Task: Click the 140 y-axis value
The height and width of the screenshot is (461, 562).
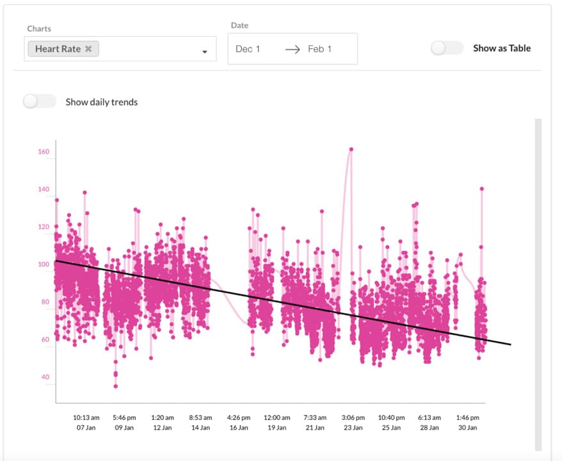Action: click(x=44, y=190)
